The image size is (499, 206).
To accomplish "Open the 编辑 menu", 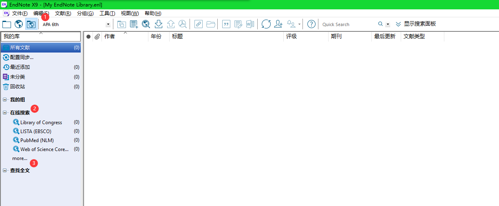I will (x=41, y=13).
